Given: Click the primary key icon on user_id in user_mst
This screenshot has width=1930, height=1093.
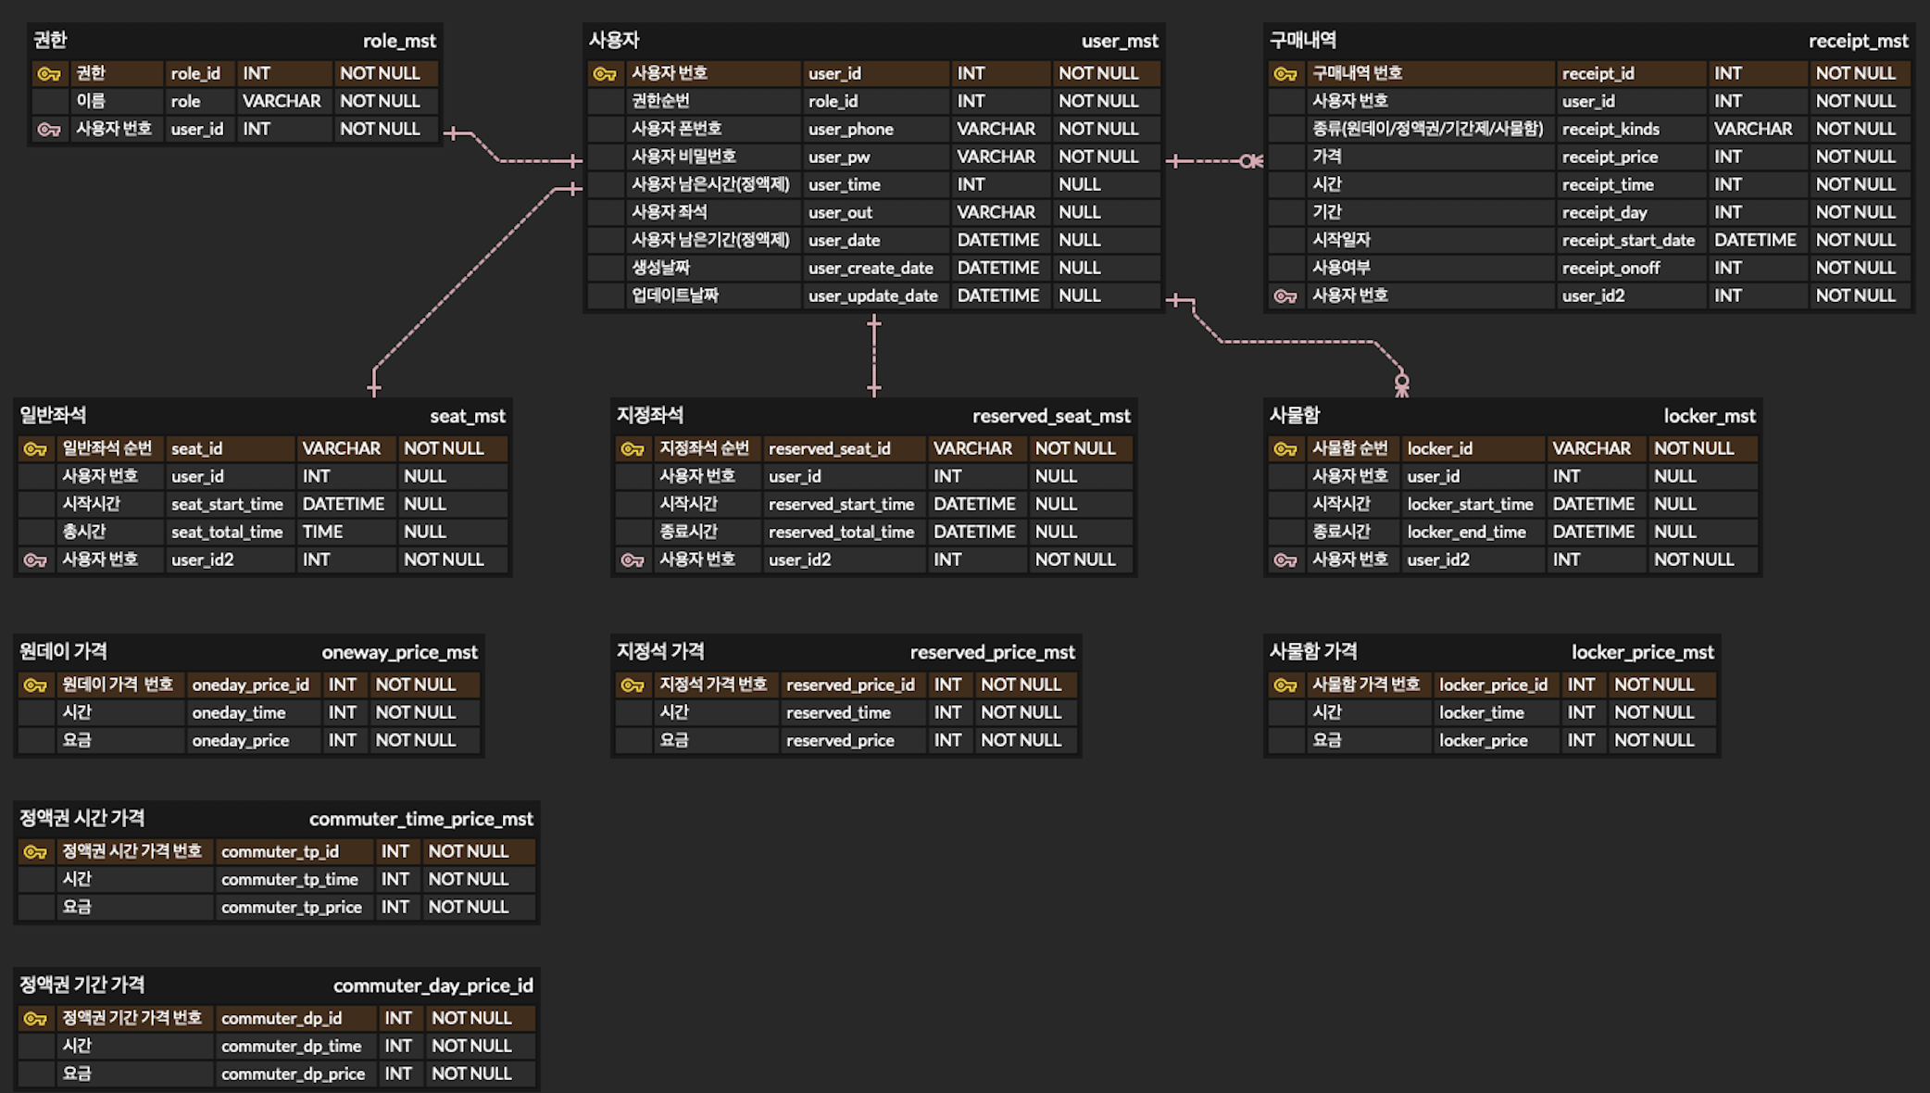Looking at the screenshot, I should (x=604, y=73).
